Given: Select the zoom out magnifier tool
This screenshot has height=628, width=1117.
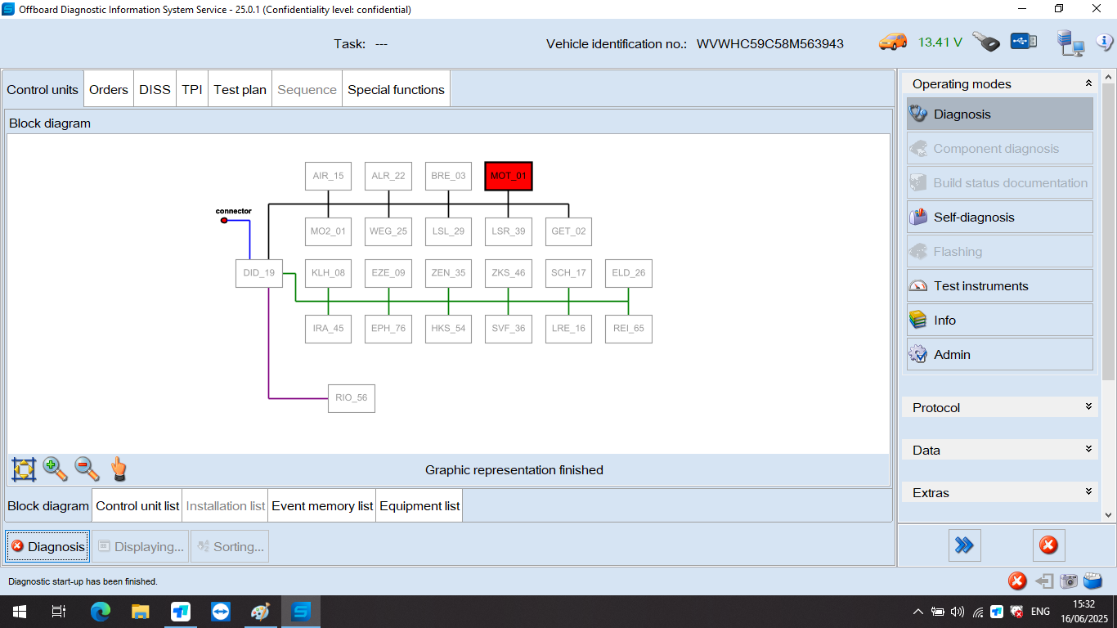Looking at the screenshot, I should 86,469.
